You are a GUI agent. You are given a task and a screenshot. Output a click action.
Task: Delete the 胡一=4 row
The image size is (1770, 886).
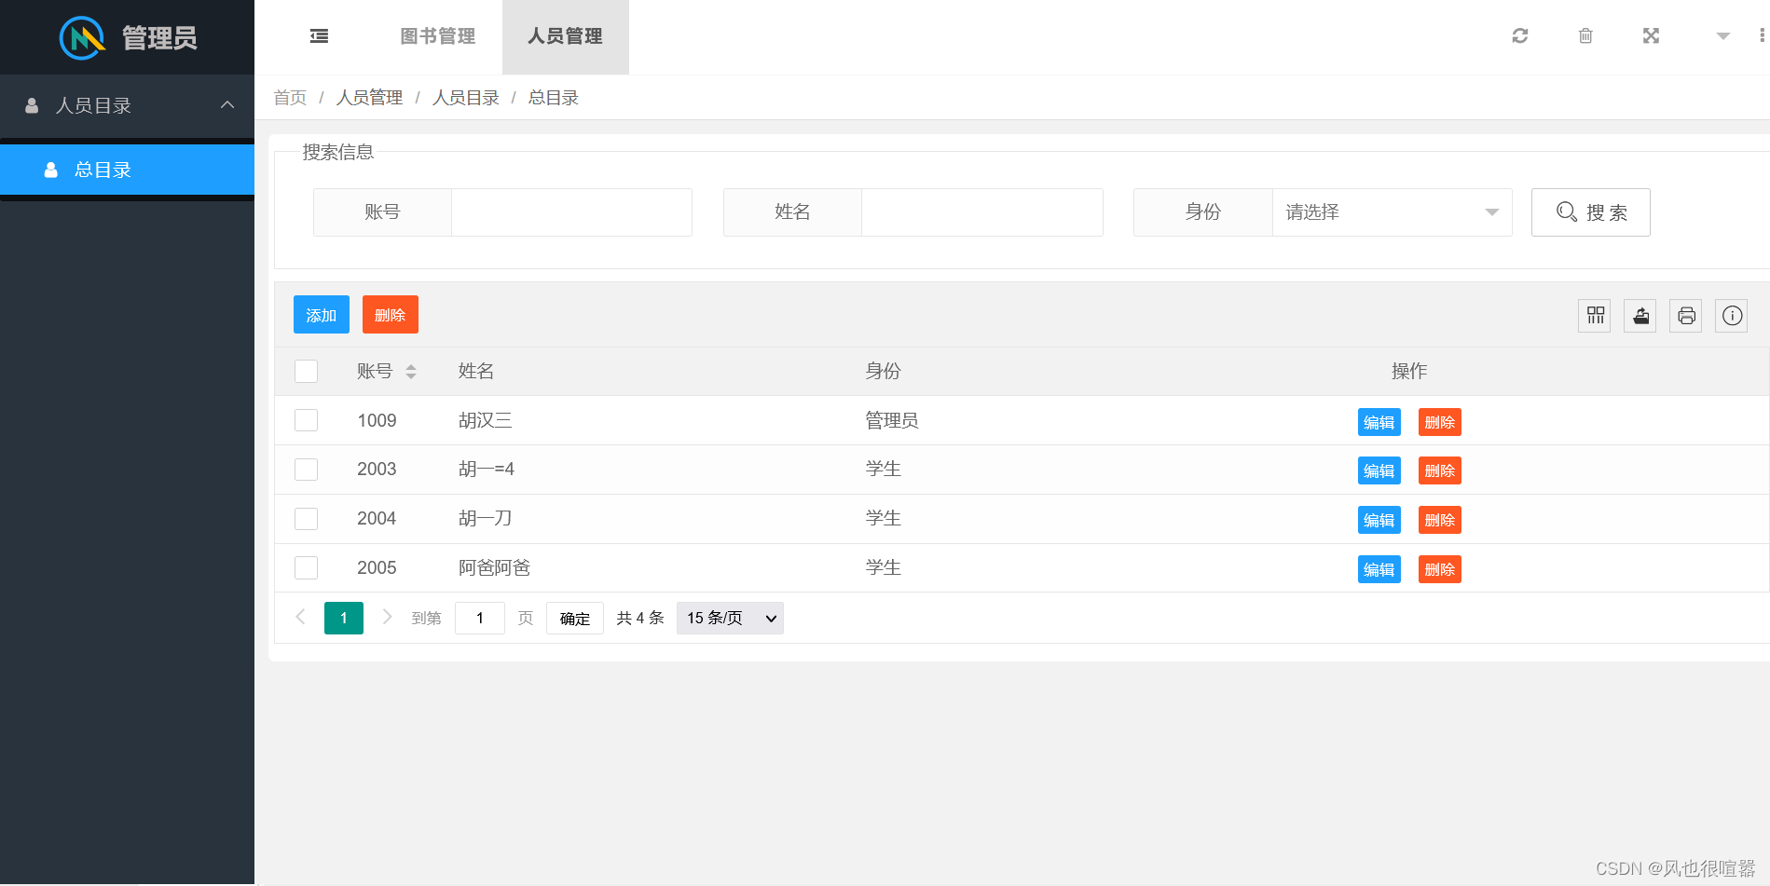click(1440, 470)
